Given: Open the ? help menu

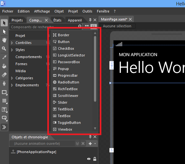Looking at the screenshot, I should [115, 11].
